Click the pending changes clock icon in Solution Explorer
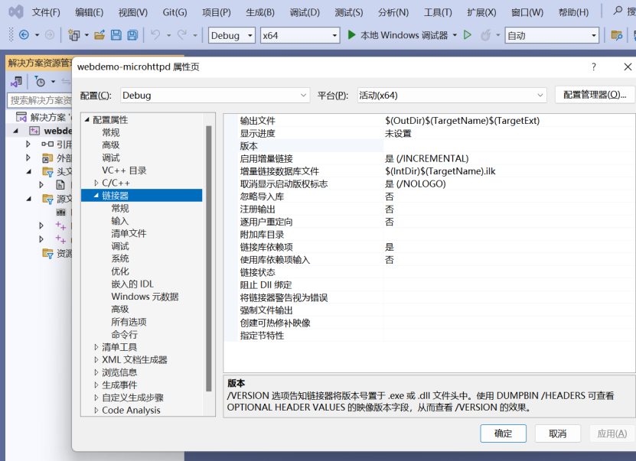This screenshot has width=636, height=461. click(x=41, y=83)
